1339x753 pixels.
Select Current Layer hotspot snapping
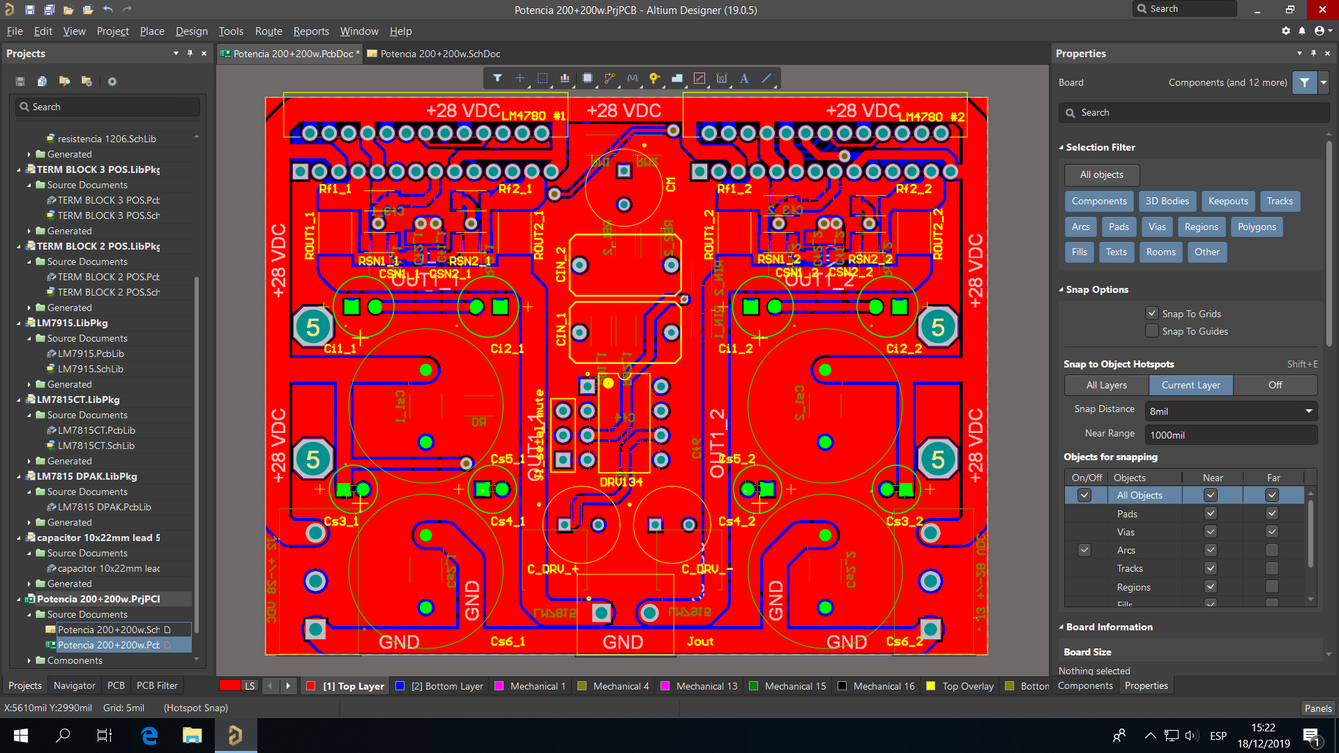1190,385
